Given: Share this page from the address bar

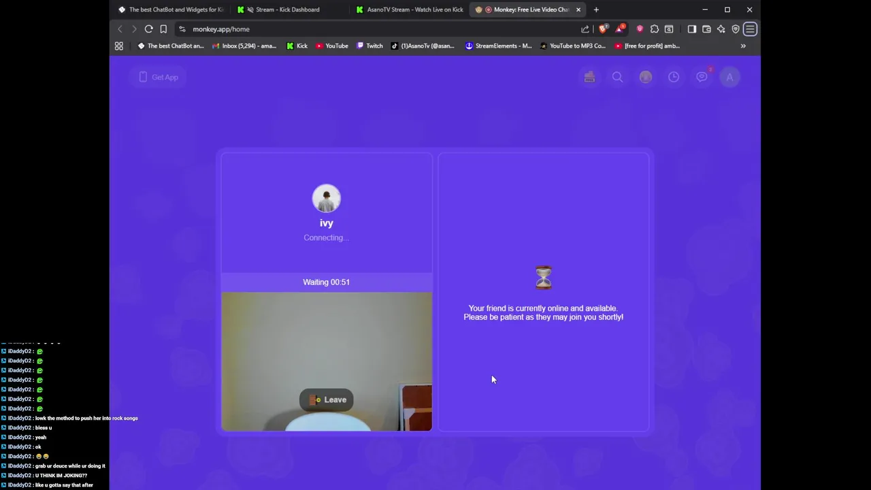Looking at the screenshot, I should click(585, 29).
